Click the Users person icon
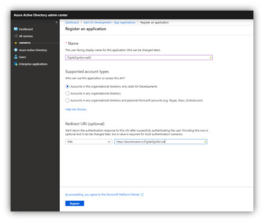264x222 pixels. (16, 57)
